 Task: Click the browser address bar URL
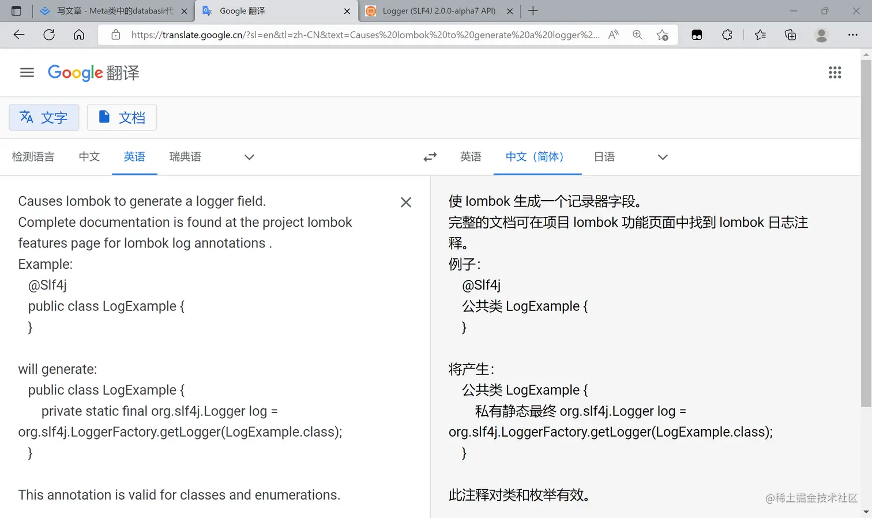(365, 35)
